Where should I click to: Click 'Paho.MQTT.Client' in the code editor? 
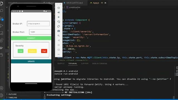[x=91, y=57]
